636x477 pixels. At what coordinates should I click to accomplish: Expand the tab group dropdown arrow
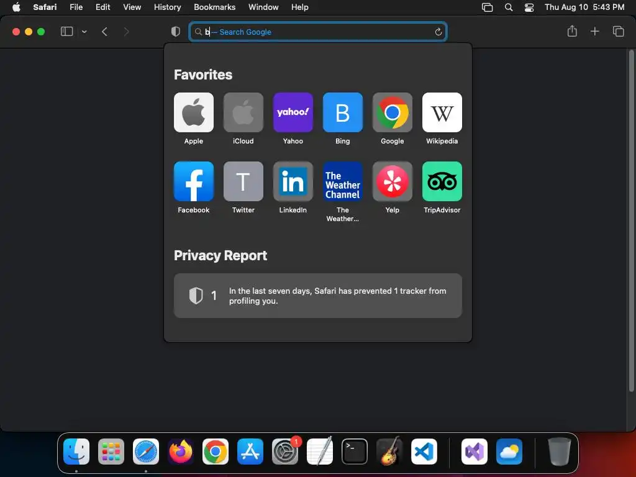pyautogui.click(x=84, y=32)
